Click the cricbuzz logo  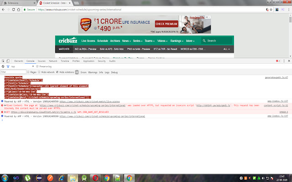68,40
